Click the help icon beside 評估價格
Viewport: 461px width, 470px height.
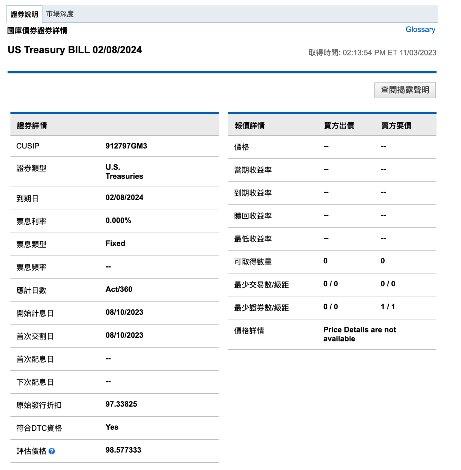coord(53,451)
